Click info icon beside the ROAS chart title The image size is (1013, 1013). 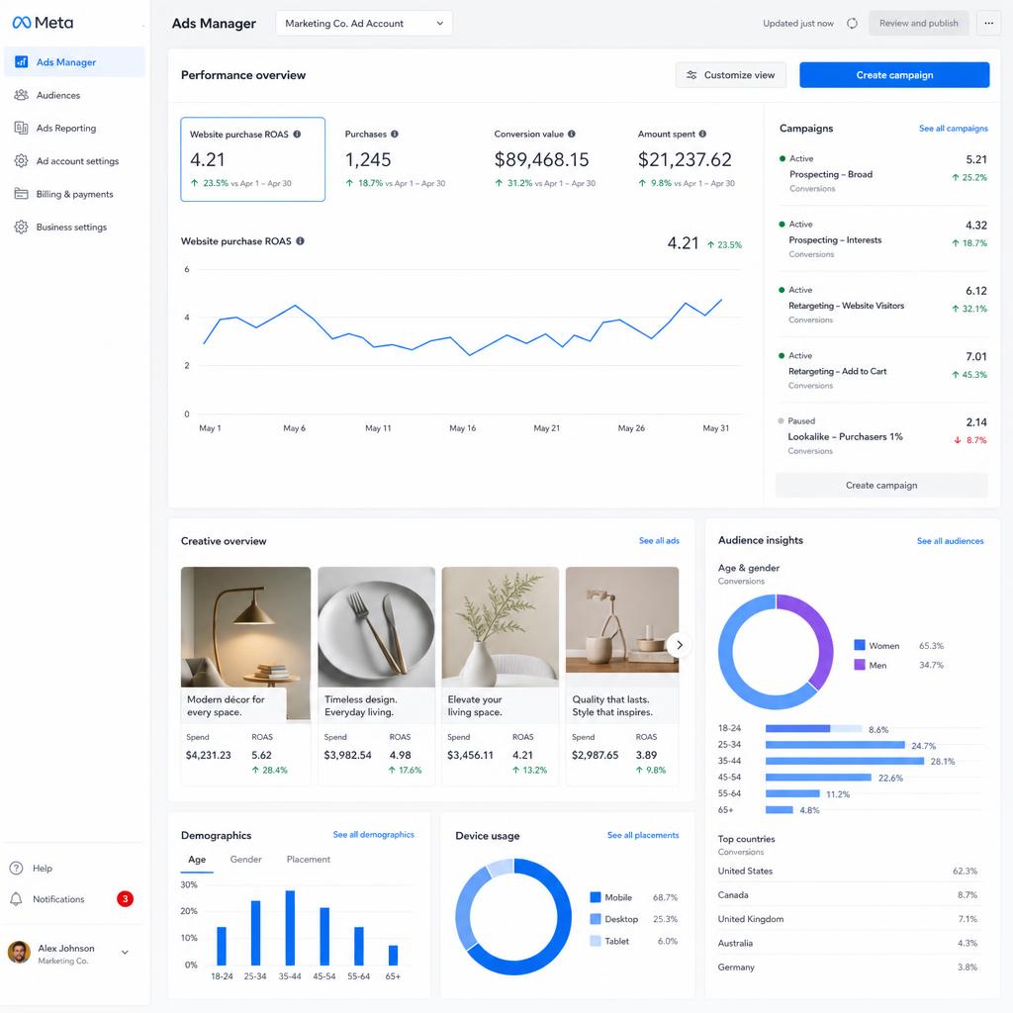(300, 241)
